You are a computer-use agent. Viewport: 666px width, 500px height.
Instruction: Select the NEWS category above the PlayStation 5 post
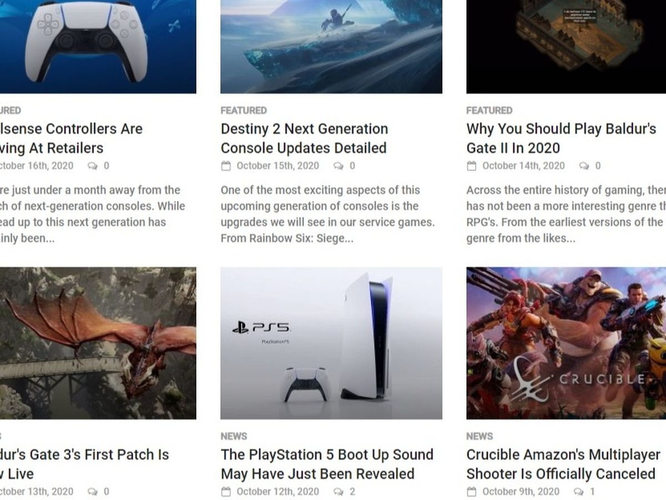[x=234, y=437]
